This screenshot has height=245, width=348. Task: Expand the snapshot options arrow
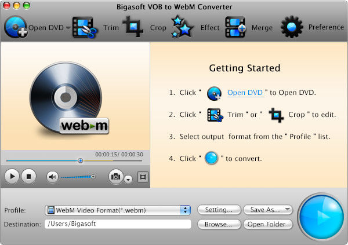(128, 179)
